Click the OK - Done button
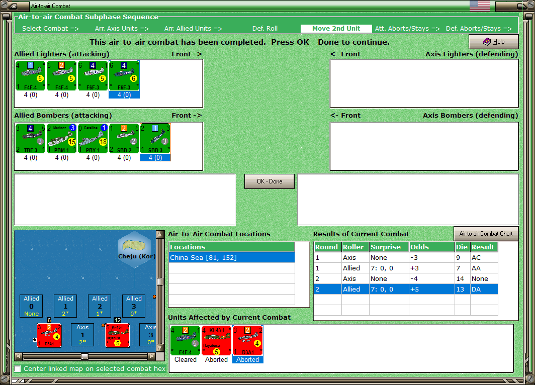 [270, 181]
